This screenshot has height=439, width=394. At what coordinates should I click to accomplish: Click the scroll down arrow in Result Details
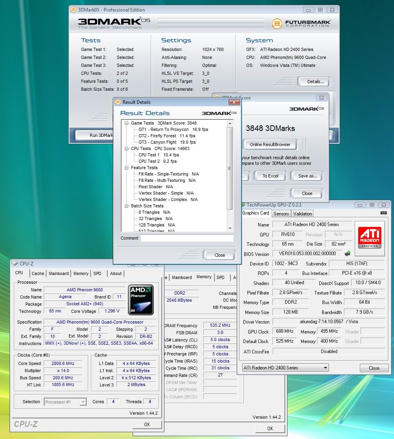tap(230, 228)
